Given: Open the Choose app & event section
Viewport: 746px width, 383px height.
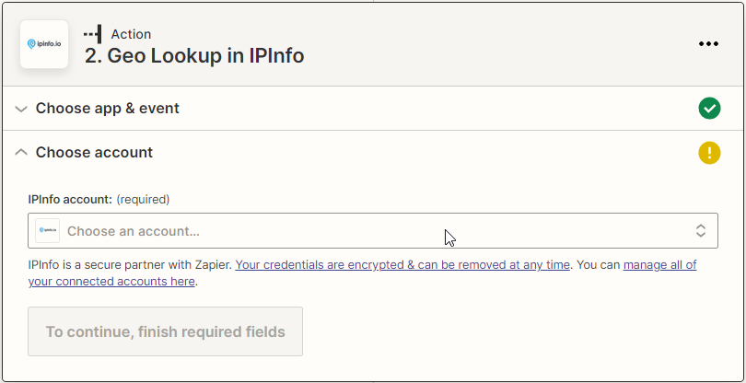Looking at the screenshot, I should (108, 109).
